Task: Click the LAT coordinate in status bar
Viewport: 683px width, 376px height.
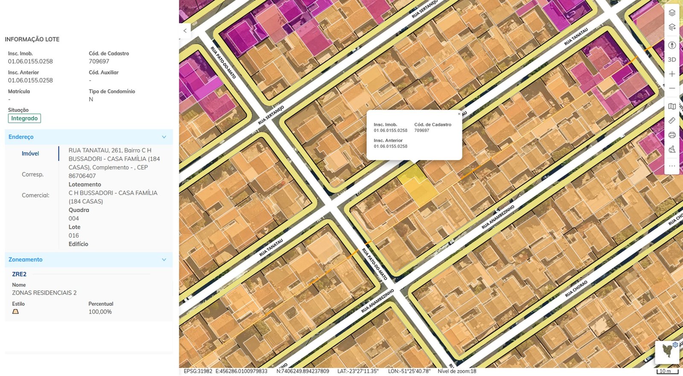Action: pyautogui.click(x=358, y=371)
